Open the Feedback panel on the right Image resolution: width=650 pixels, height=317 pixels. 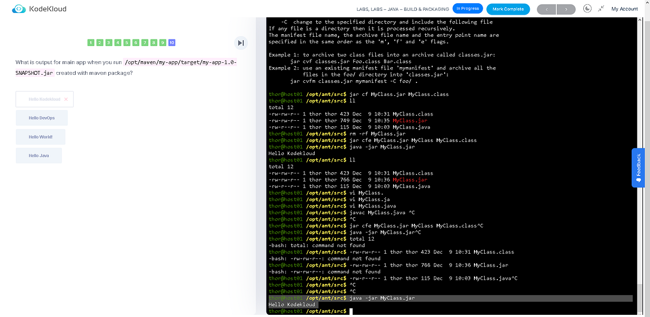pos(638,168)
